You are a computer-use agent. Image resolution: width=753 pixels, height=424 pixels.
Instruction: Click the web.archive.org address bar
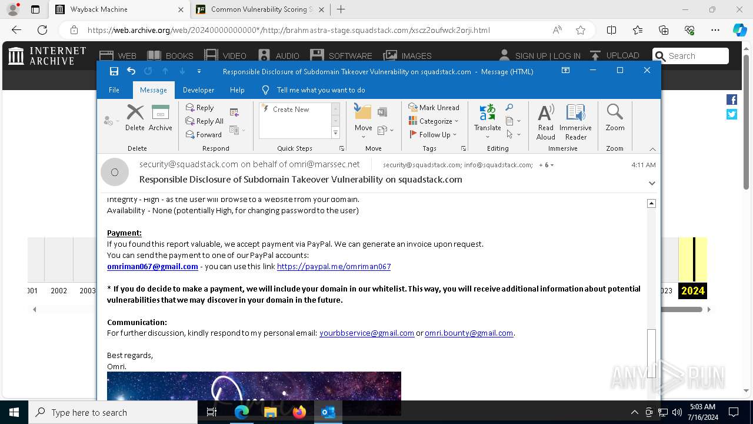point(288,30)
